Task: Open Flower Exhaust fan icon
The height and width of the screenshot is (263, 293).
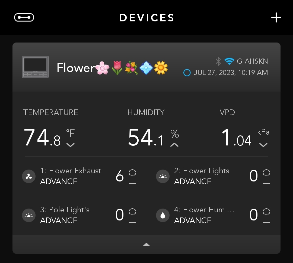Action: coord(29,176)
